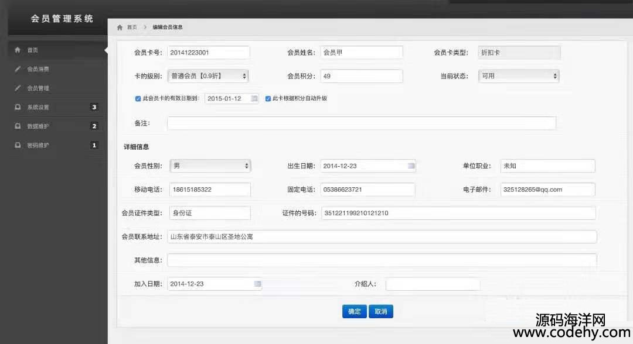Viewport: 633px width, 344px height.
Task: Open calendar icon for 出生日期
Action: 411,166
